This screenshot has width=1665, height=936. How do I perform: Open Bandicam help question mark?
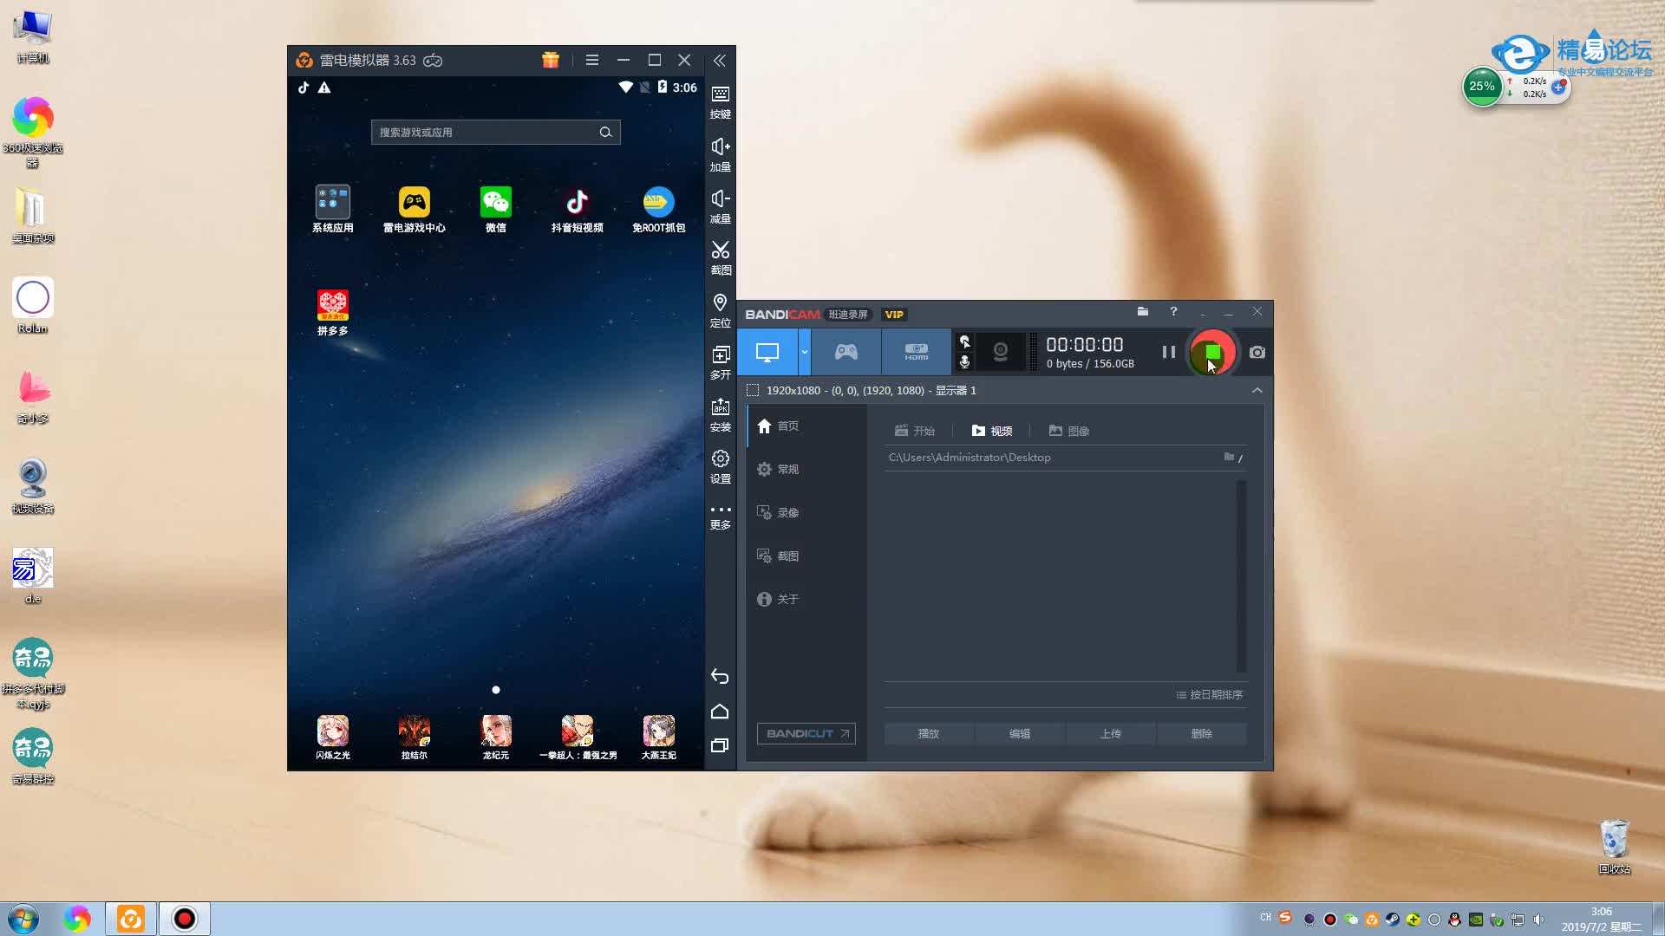click(1173, 311)
